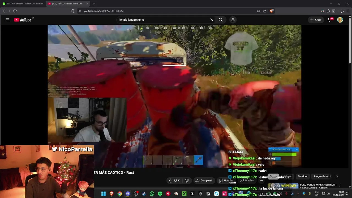Open the sidebar search panel icon
Image resolution: width=352 pixels, height=198 pixels.
pos(334,11)
